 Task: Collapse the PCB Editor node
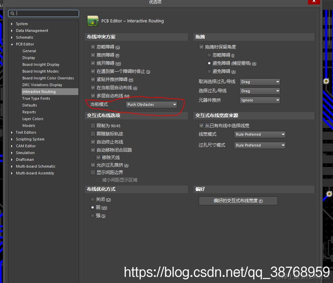(x=12, y=44)
